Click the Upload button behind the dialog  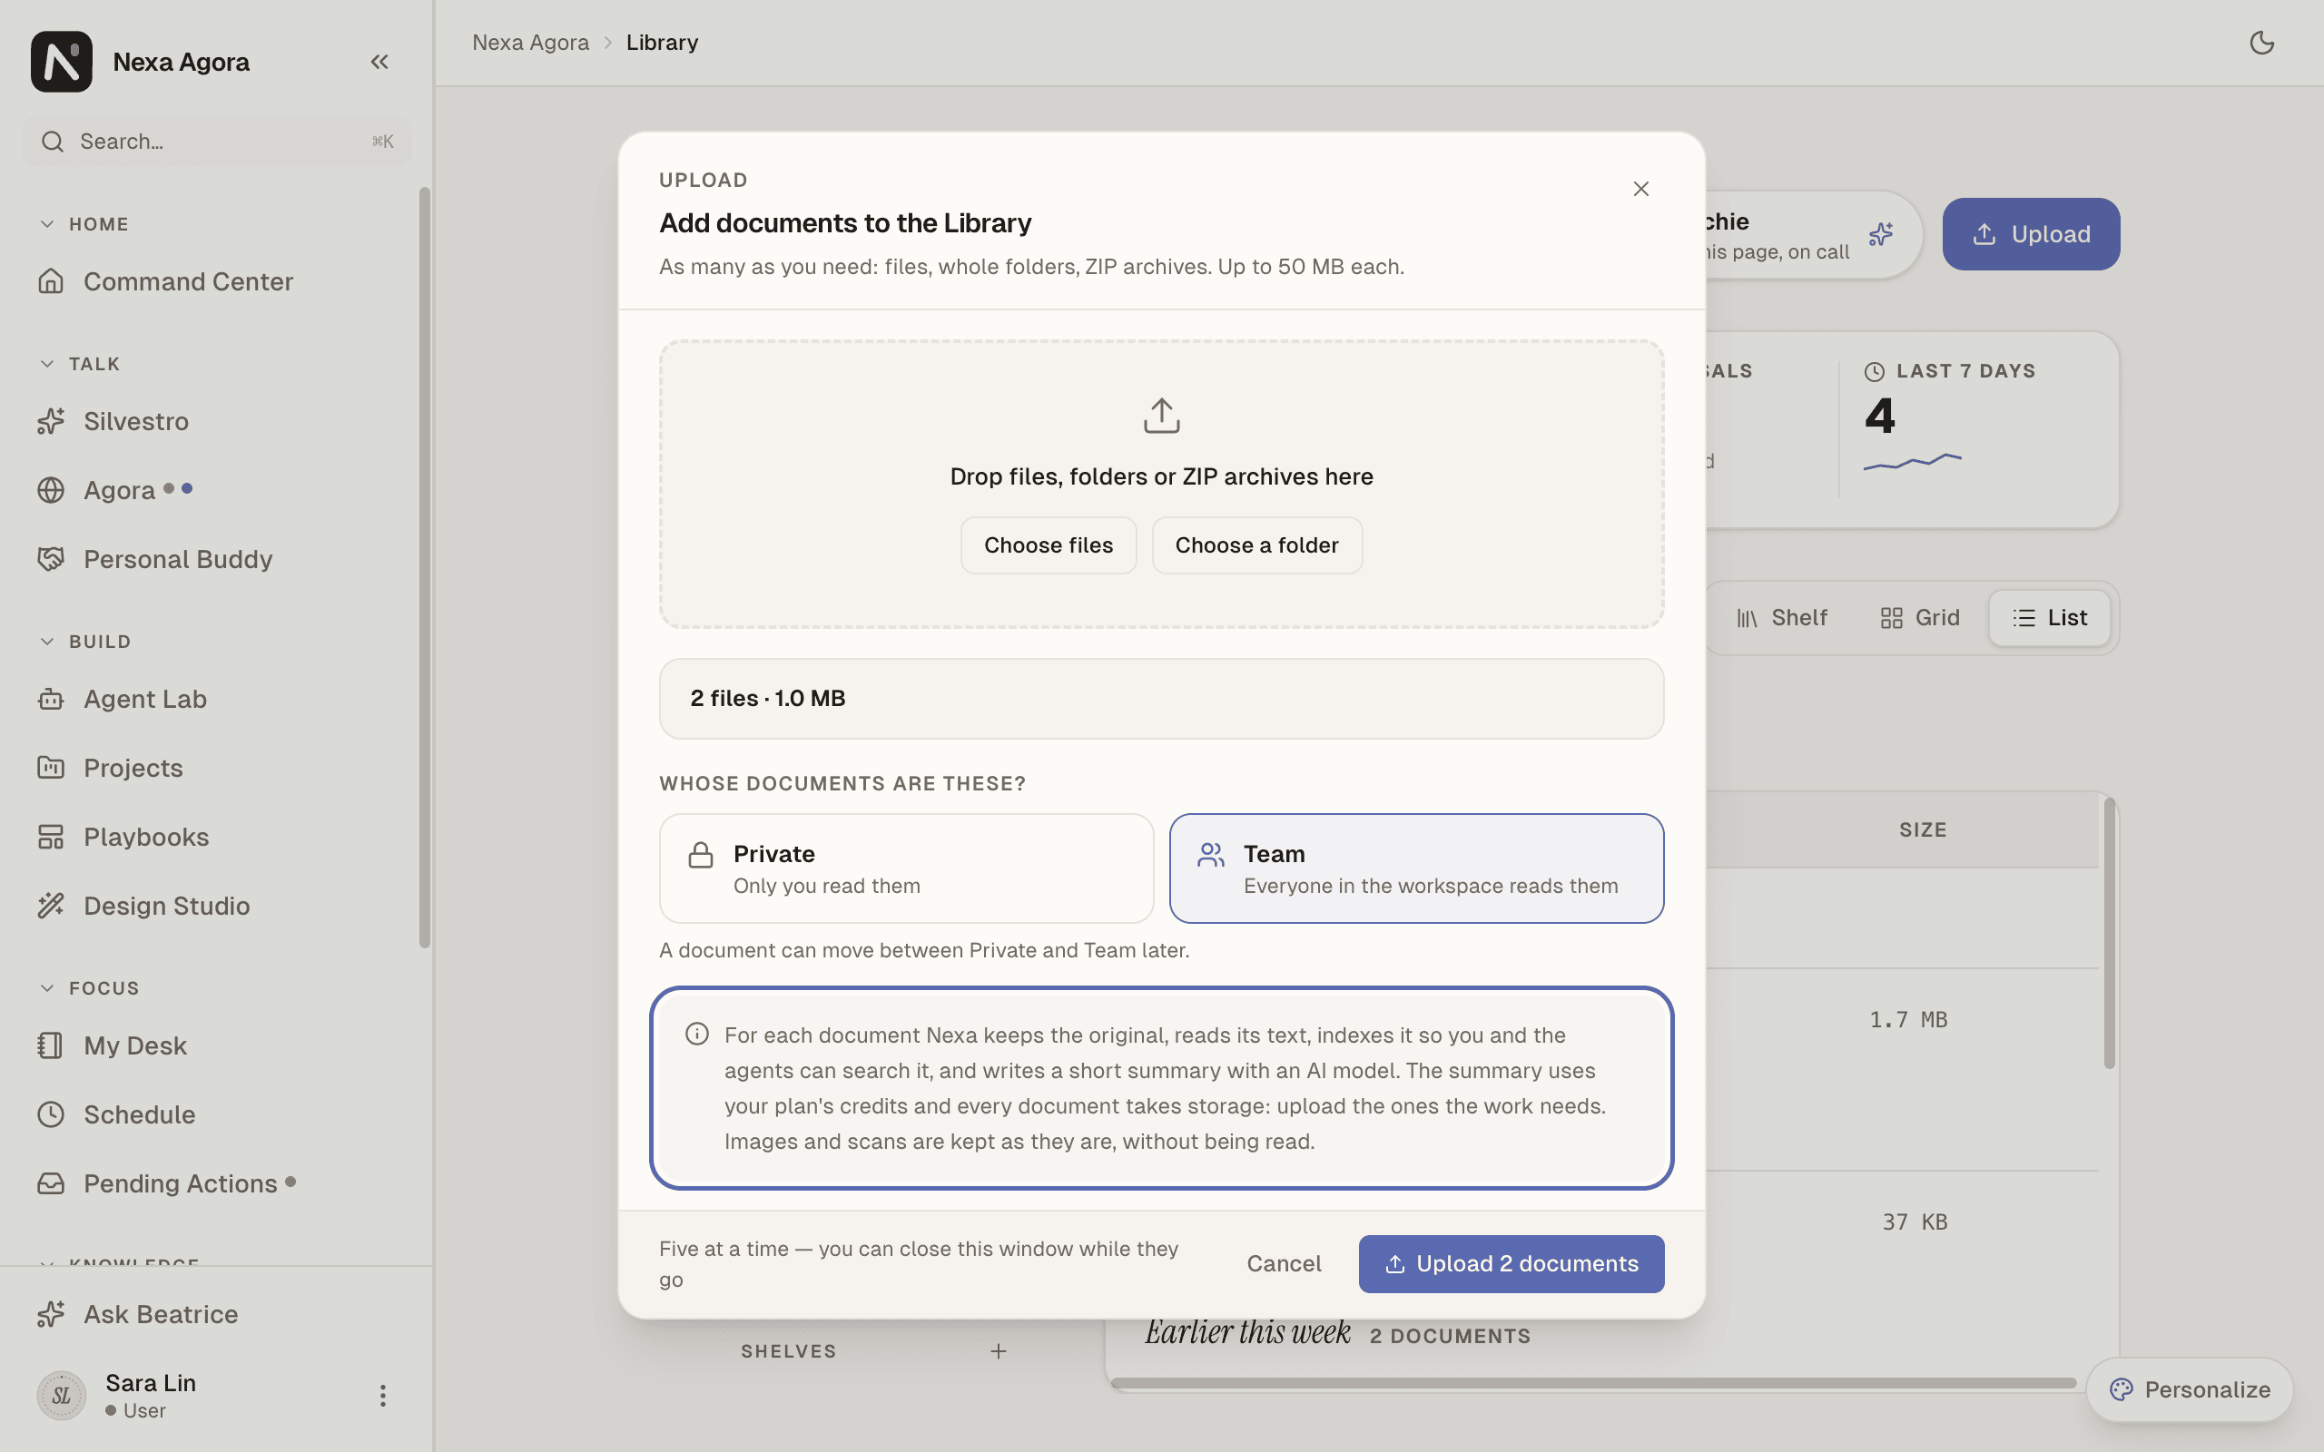(x=2030, y=234)
